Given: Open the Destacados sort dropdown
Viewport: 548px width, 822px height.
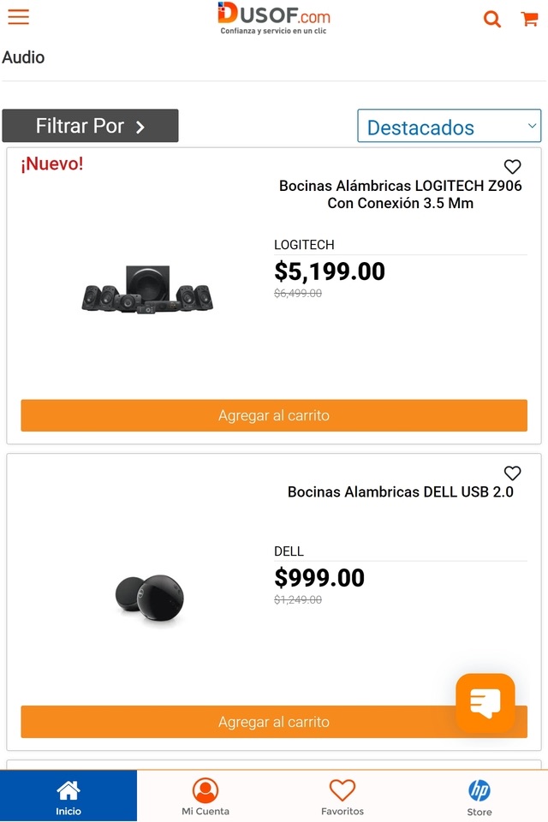Looking at the screenshot, I should 450,127.
